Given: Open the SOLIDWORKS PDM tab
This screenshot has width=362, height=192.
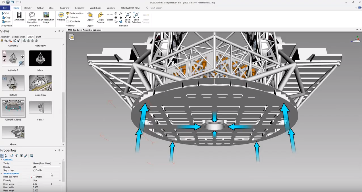Looking at the screenshot, I should click(x=130, y=8).
